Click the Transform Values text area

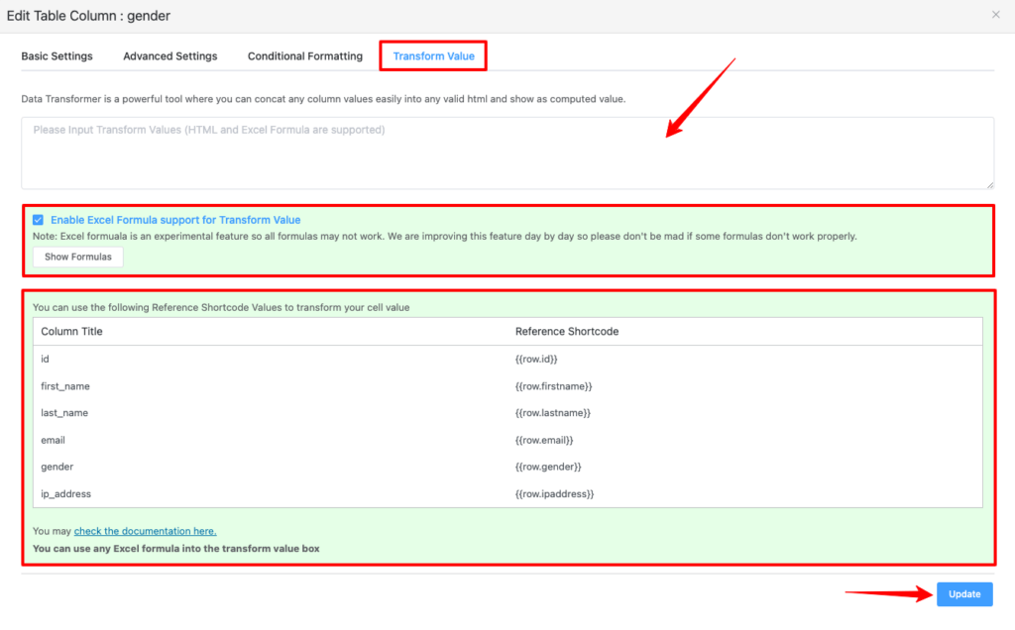tap(507, 153)
